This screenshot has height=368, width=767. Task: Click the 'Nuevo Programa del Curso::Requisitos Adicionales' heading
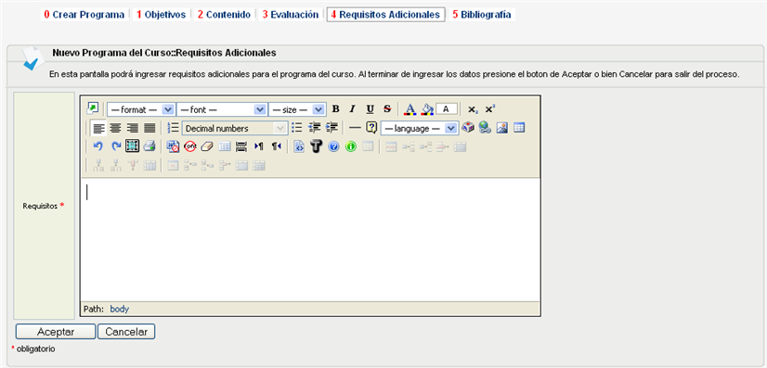point(164,52)
